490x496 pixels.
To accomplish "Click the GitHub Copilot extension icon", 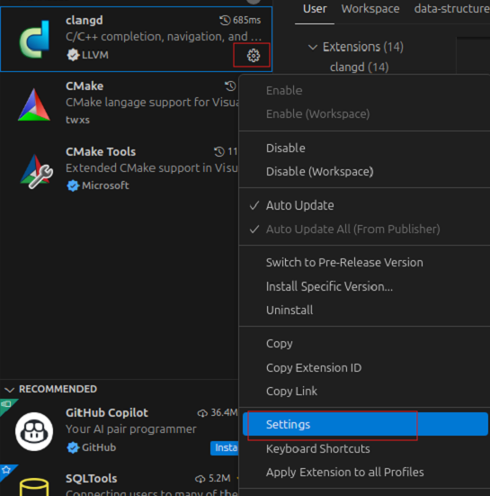I will click(x=34, y=431).
